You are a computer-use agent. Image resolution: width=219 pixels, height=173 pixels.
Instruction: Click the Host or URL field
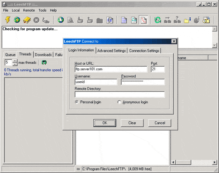point(111,69)
